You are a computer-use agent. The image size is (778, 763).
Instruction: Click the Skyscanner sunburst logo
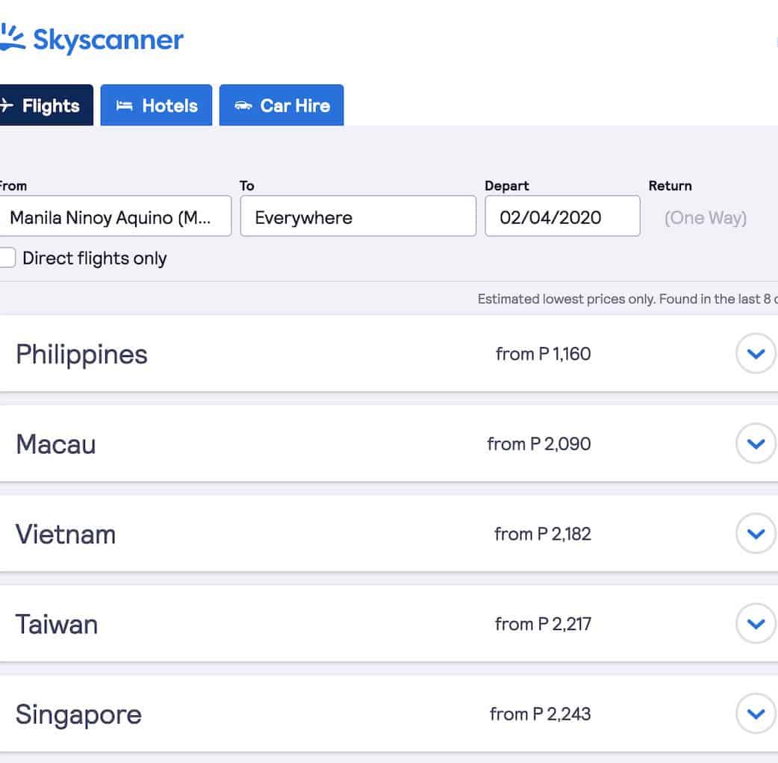point(13,38)
